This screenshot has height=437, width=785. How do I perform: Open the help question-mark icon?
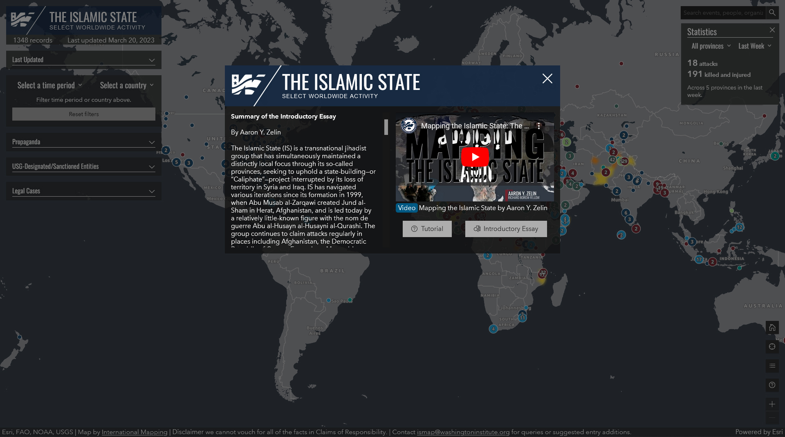772,385
